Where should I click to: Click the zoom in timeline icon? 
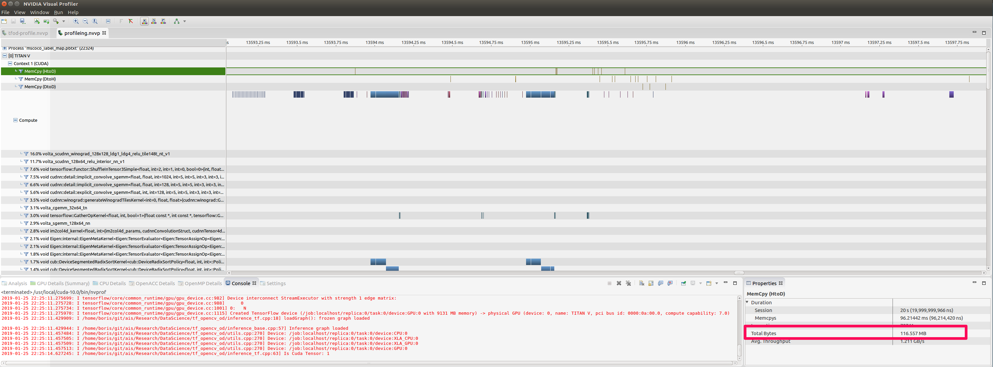(x=76, y=21)
